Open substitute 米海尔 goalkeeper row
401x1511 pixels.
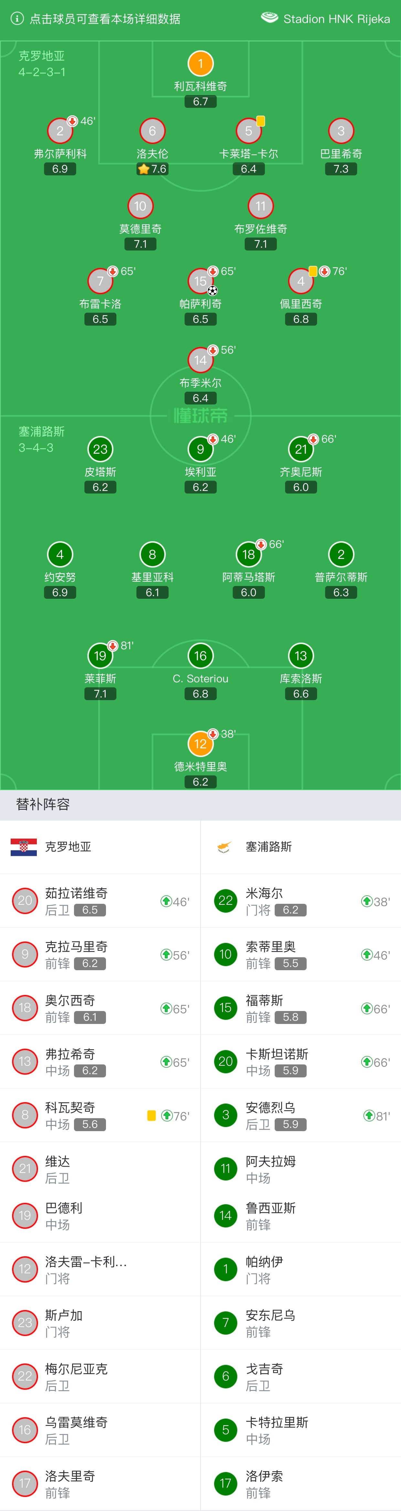click(301, 901)
